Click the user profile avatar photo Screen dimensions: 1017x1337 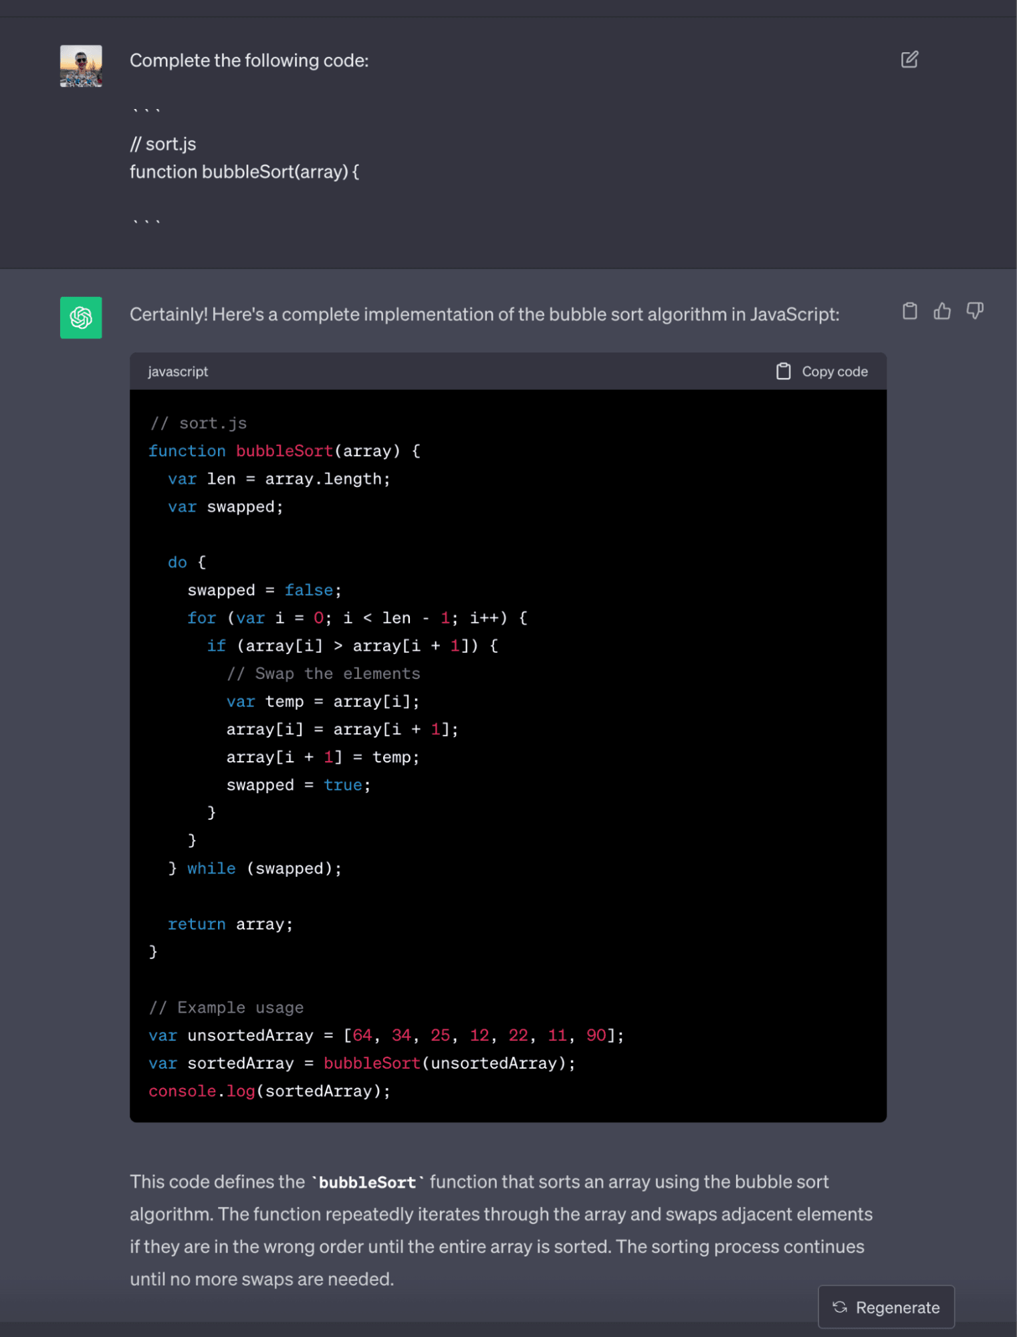point(81,66)
